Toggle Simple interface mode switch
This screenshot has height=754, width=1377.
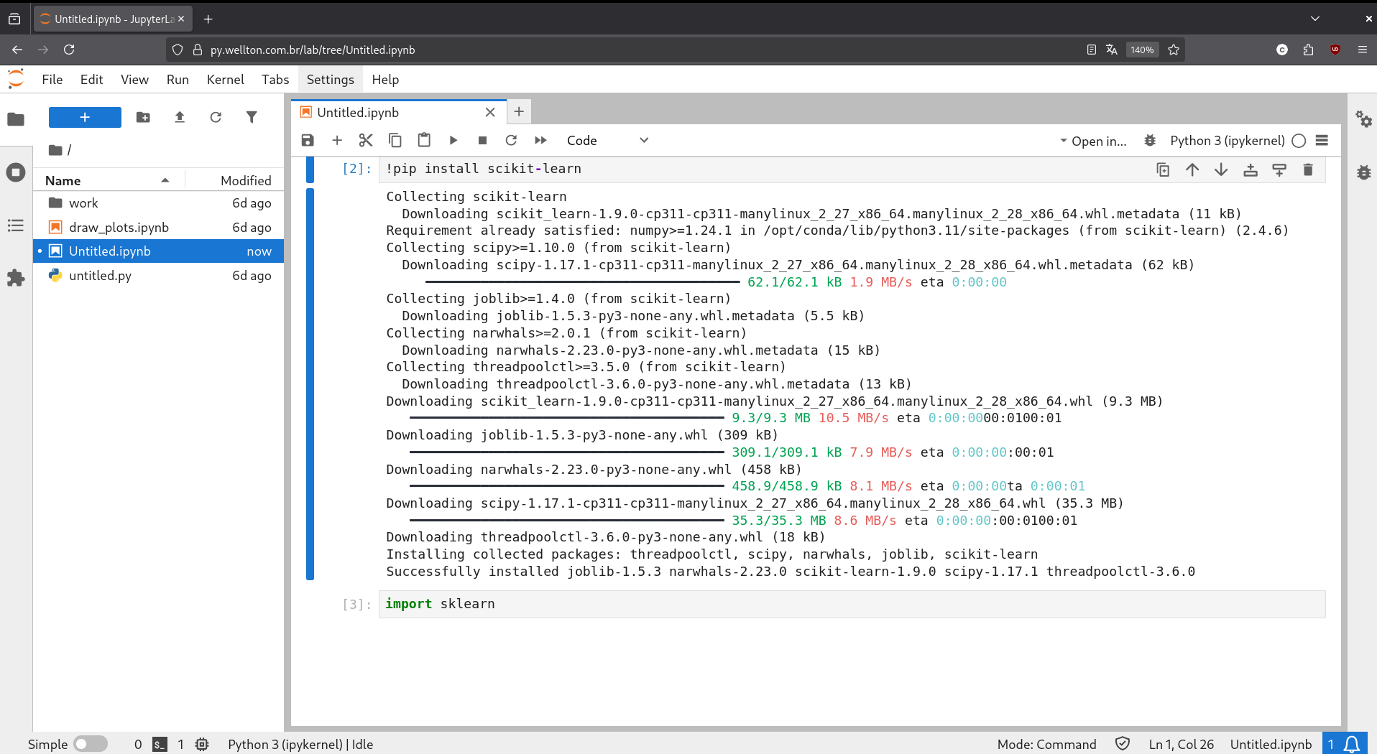pyautogui.click(x=91, y=744)
